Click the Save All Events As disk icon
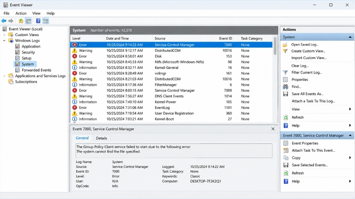The image size is (355, 199). point(285,94)
